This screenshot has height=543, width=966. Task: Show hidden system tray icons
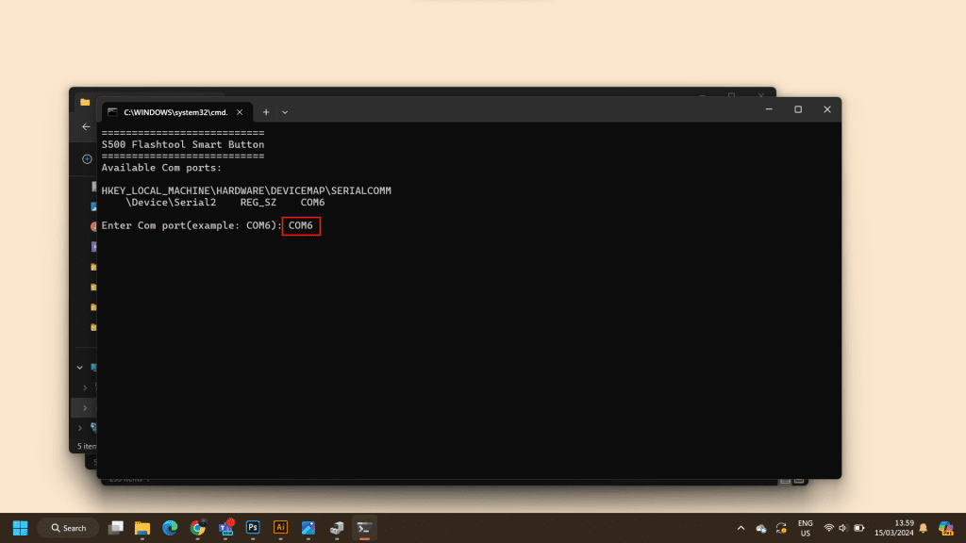pos(741,528)
